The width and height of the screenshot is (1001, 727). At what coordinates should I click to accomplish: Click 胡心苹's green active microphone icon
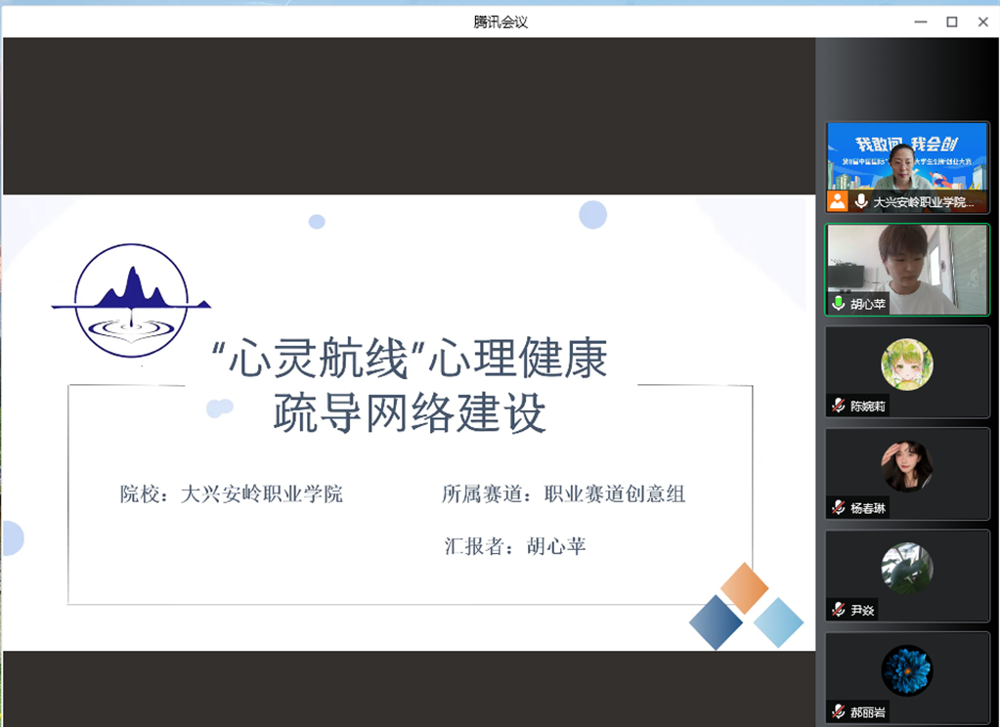point(838,304)
